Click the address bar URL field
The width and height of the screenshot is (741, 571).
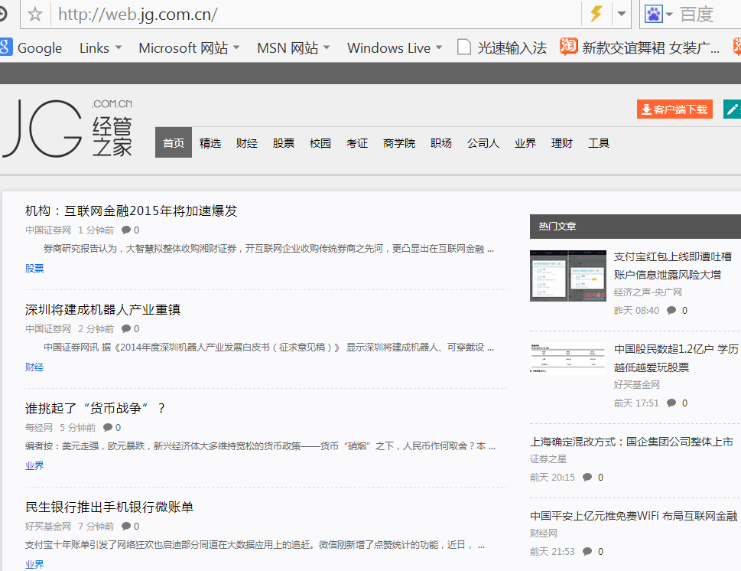317,15
